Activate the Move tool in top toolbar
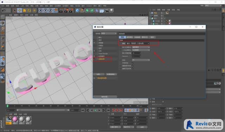 pos(19,10)
